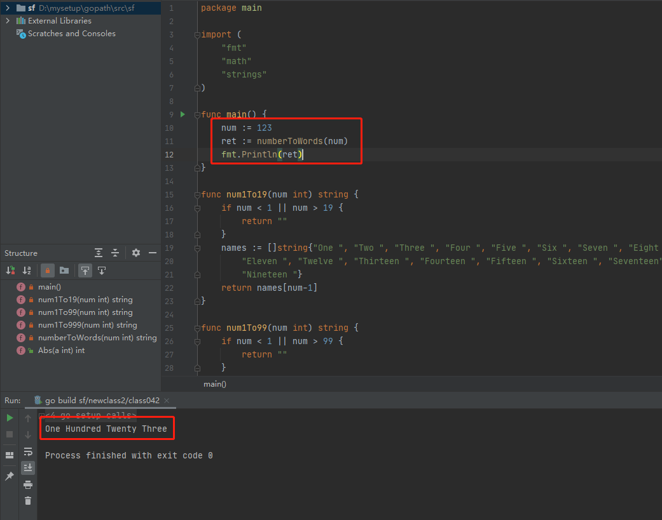Select num1To99(num int) string in Structure
Screen dimensions: 662x520
tap(85, 312)
